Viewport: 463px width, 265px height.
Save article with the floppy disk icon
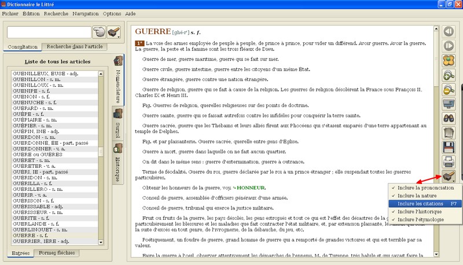tap(449, 148)
